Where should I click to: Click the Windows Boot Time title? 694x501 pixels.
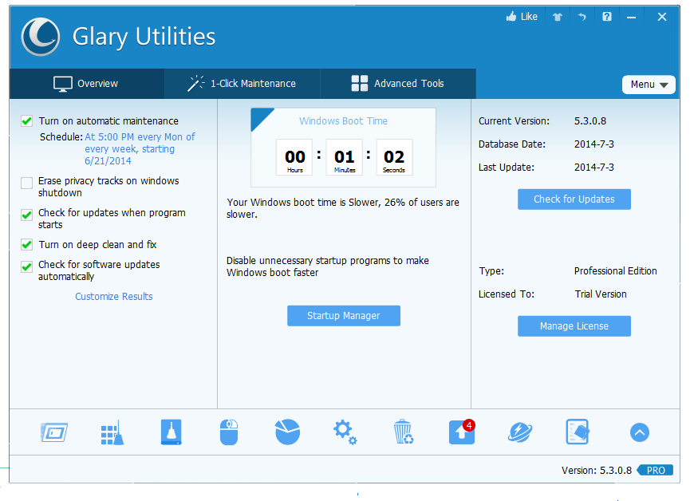coord(343,120)
